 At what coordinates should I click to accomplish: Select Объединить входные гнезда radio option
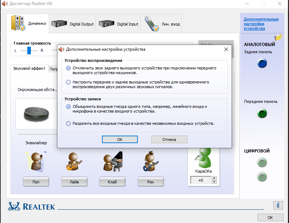(68, 106)
